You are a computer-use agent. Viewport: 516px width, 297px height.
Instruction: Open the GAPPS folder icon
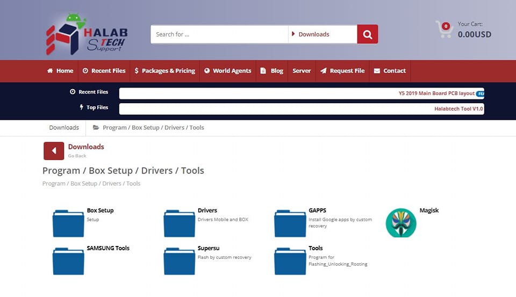[290, 223]
